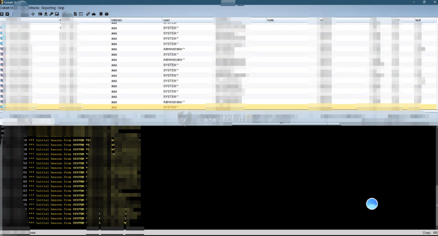Open Screenshots using the picture icon
The height and width of the screenshot is (236, 438).
tap(57, 14)
